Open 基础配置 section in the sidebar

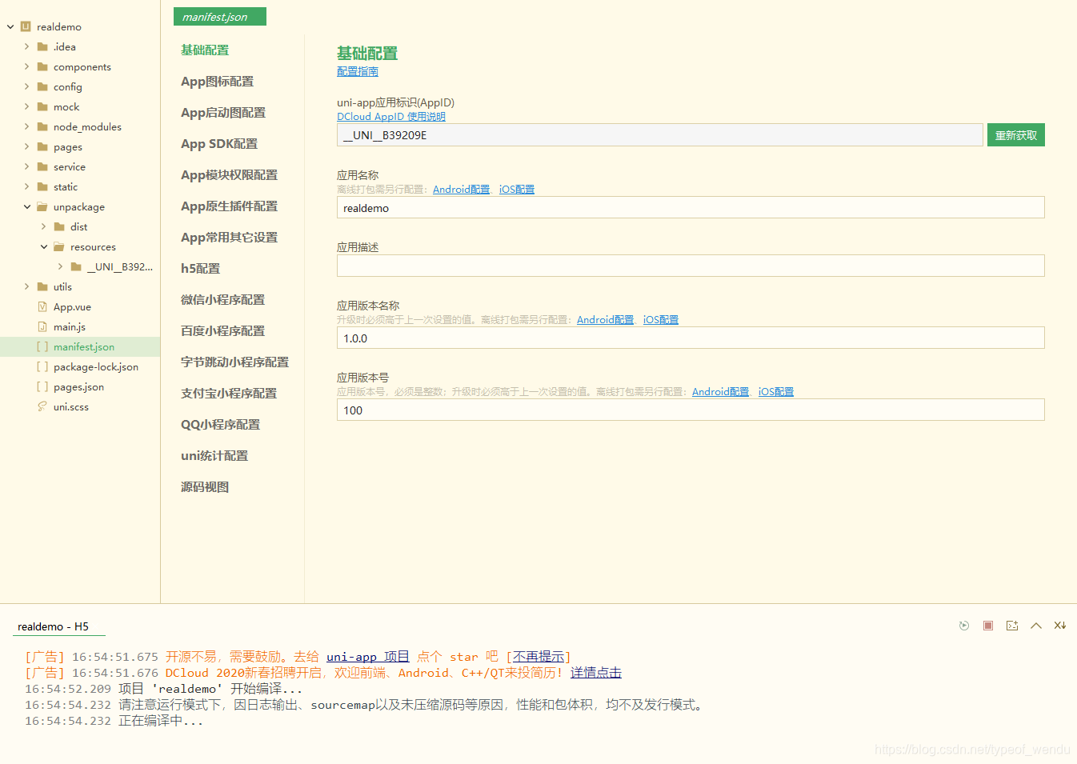pyautogui.click(x=205, y=50)
